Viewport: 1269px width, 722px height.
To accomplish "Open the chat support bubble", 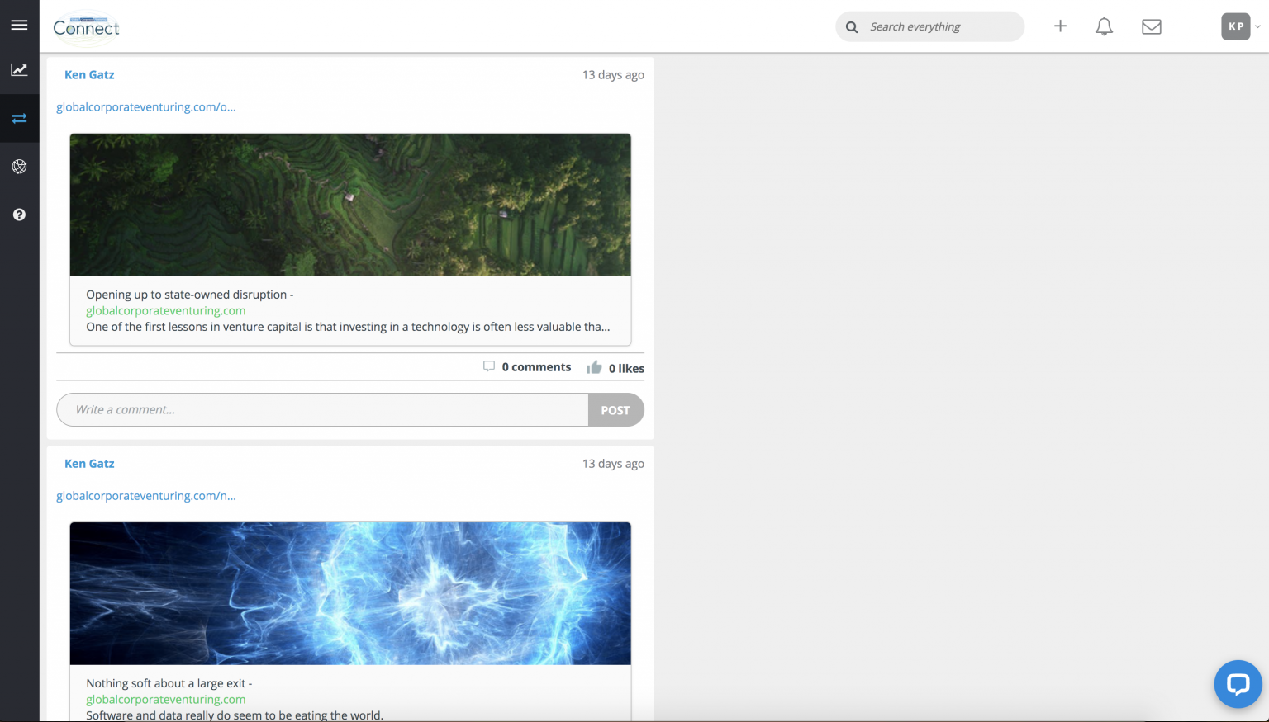I will (x=1237, y=683).
